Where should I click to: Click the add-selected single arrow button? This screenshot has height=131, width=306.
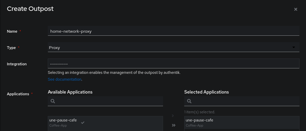coord(173,116)
